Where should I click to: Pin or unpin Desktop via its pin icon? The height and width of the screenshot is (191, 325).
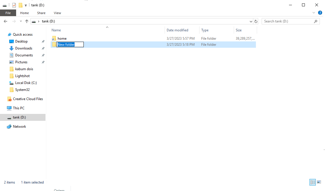click(x=43, y=41)
